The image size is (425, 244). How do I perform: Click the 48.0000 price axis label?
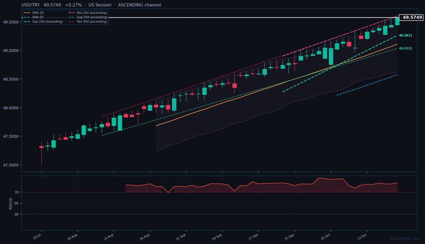point(11,108)
